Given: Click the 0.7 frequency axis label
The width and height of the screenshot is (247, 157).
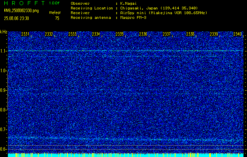Looking at the screenshot, I should [x=3, y=130].
